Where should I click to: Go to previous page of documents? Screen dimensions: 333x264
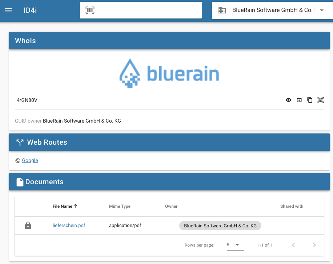tap(293, 245)
